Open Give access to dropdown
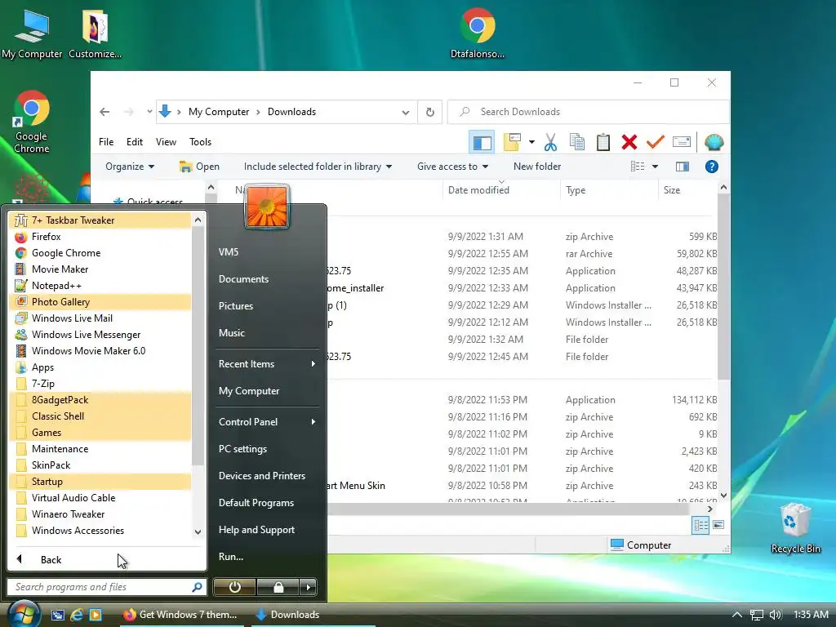 coord(452,167)
